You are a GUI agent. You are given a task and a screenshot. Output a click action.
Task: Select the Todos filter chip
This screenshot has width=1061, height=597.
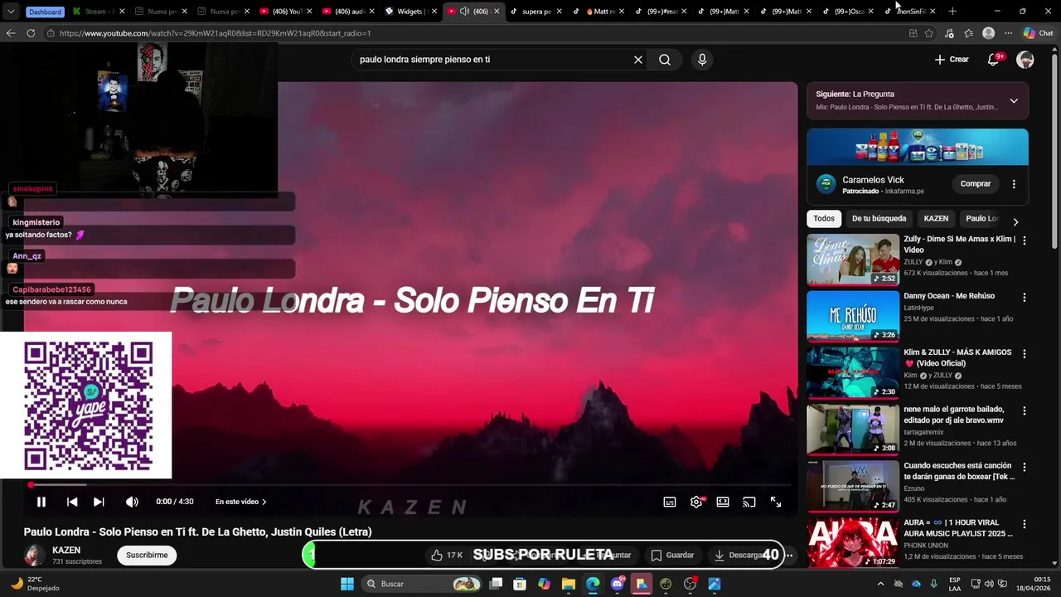(x=824, y=219)
